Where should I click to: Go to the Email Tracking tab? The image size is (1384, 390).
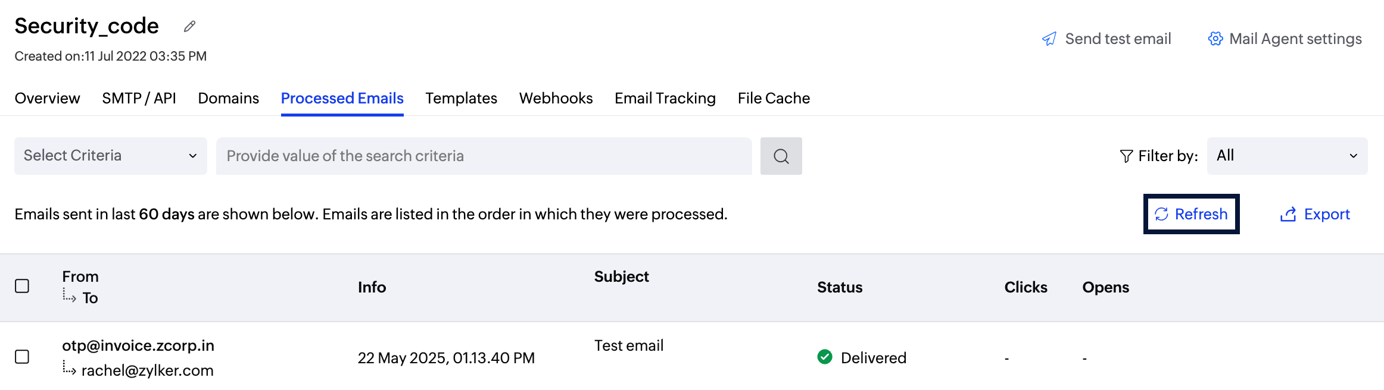point(665,99)
